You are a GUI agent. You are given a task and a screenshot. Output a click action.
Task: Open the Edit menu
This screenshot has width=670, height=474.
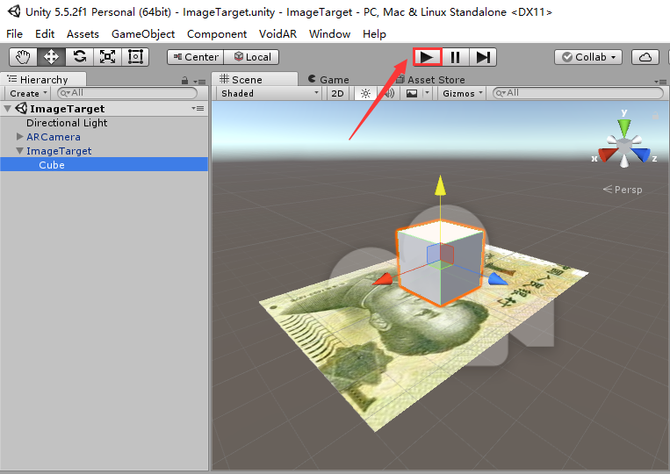(45, 33)
